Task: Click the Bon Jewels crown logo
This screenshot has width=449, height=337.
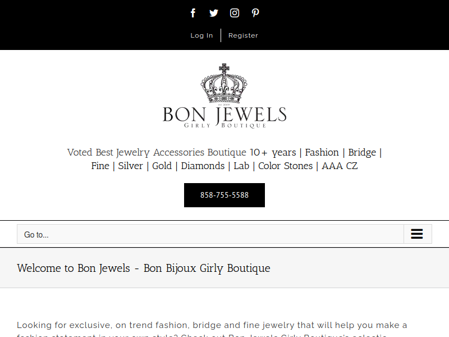Action: (x=224, y=96)
